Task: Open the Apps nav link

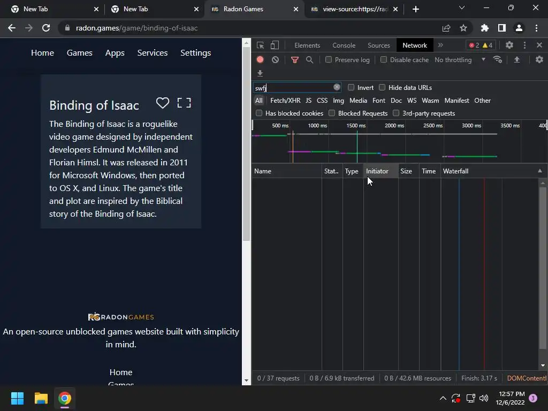Action: [115, 53]
